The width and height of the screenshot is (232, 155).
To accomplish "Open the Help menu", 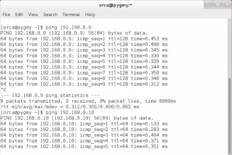I will (x=90, y=15).
